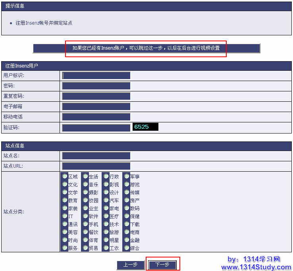This screenshot has height=271, width=293.
Task: Choose the 音乐 radio option
Action: pos(85,184)
